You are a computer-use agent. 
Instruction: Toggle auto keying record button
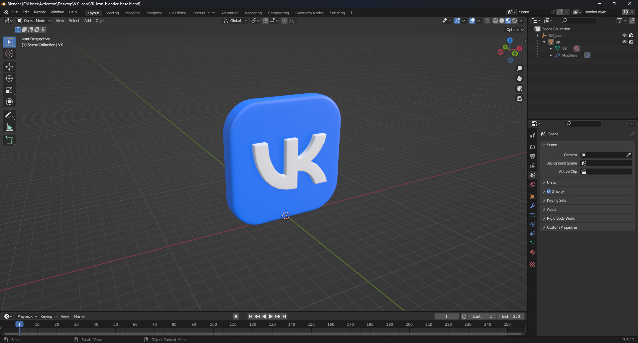point(236,316)
